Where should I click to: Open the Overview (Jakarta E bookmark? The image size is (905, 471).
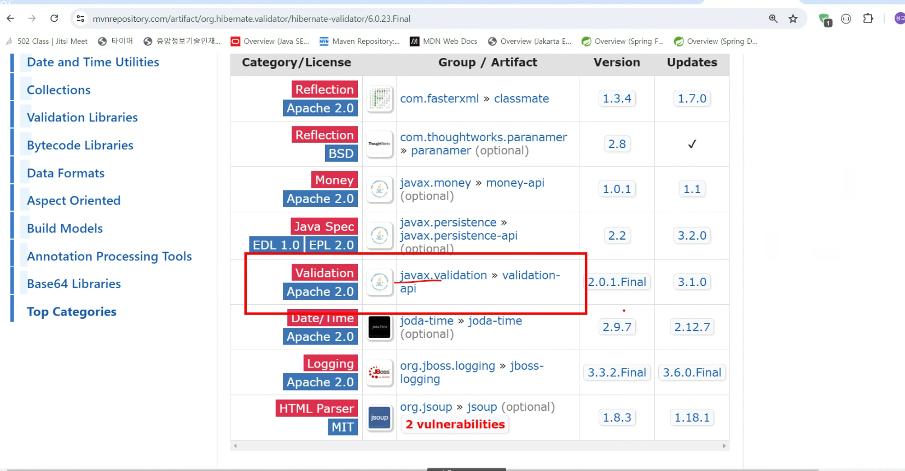click(530, 41)
